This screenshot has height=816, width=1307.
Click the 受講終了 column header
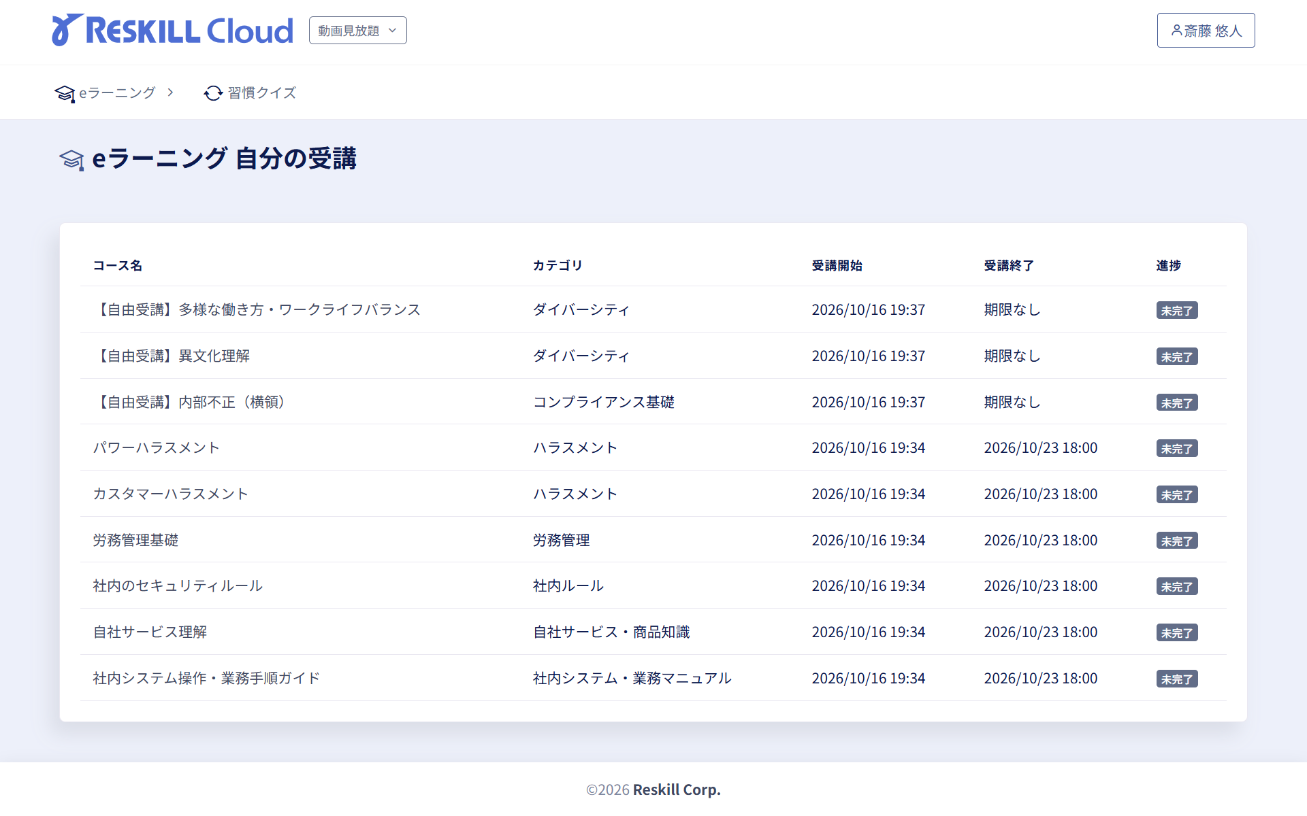point(1009,265)
